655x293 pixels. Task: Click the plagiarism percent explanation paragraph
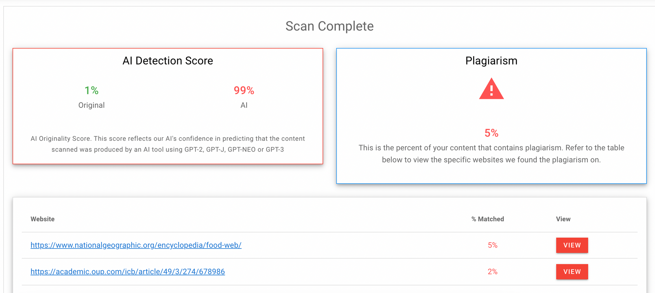tap(491, 154)
